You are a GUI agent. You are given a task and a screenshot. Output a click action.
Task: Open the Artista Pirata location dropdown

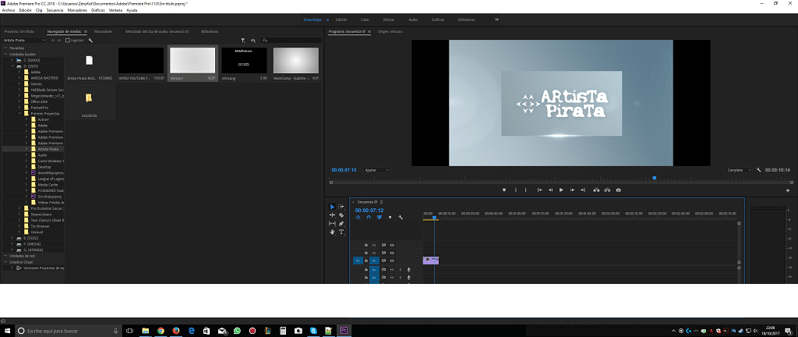[x=24, y=41]
